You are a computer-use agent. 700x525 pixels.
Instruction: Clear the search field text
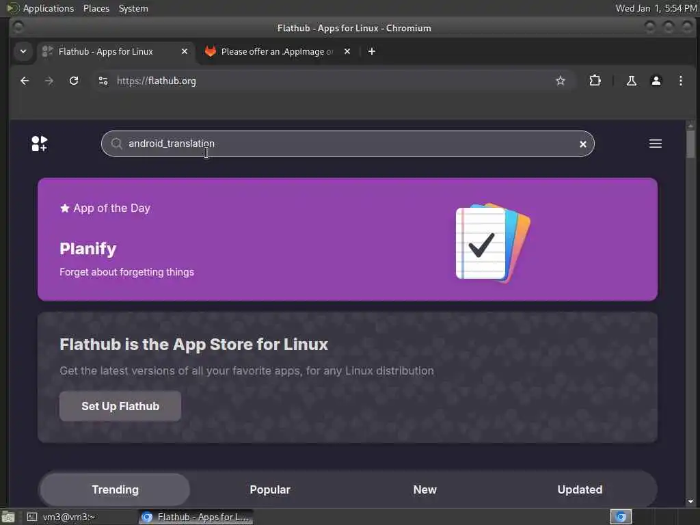(x=582, y=144)
